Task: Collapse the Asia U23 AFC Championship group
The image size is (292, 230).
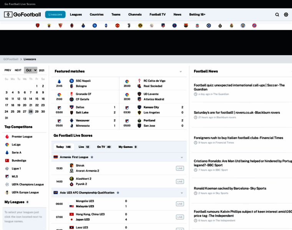Action: [182, 193]
